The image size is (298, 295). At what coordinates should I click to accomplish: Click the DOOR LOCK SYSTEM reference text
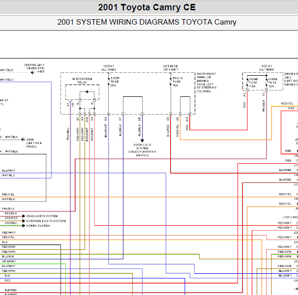142,150
